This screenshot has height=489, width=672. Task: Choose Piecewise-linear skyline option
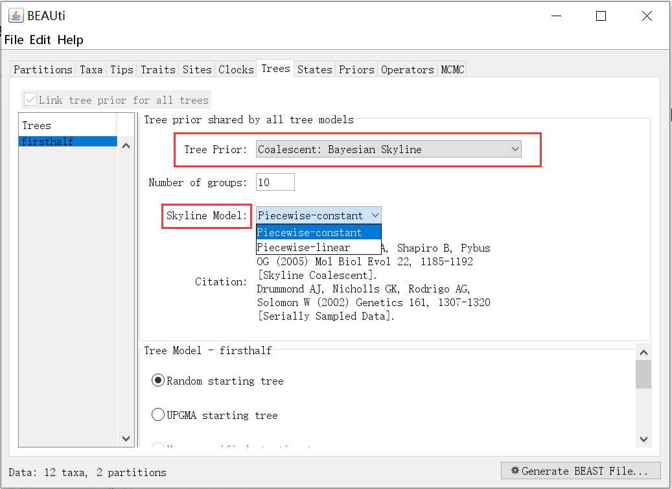pyautogui.click(x=318, y=247)
